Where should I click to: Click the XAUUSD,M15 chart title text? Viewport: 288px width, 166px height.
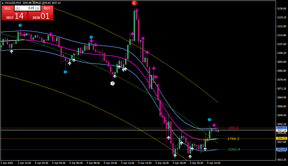(13, 3)
